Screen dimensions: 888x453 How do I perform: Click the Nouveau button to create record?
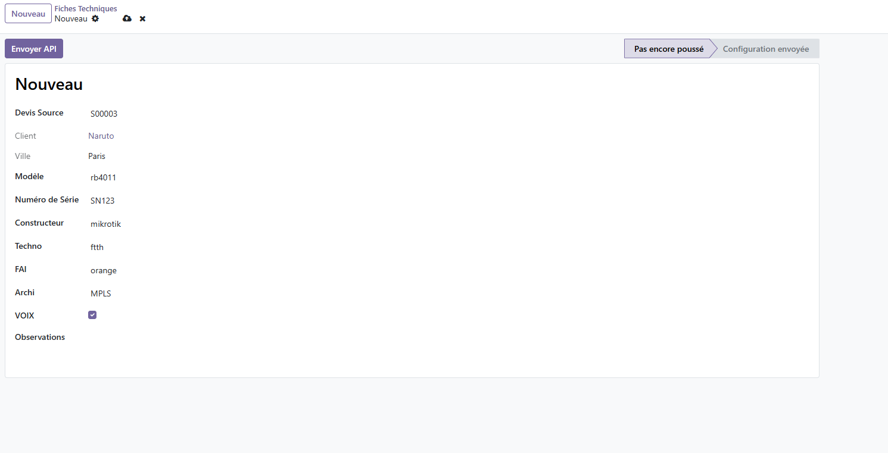[x=28, y=14]
